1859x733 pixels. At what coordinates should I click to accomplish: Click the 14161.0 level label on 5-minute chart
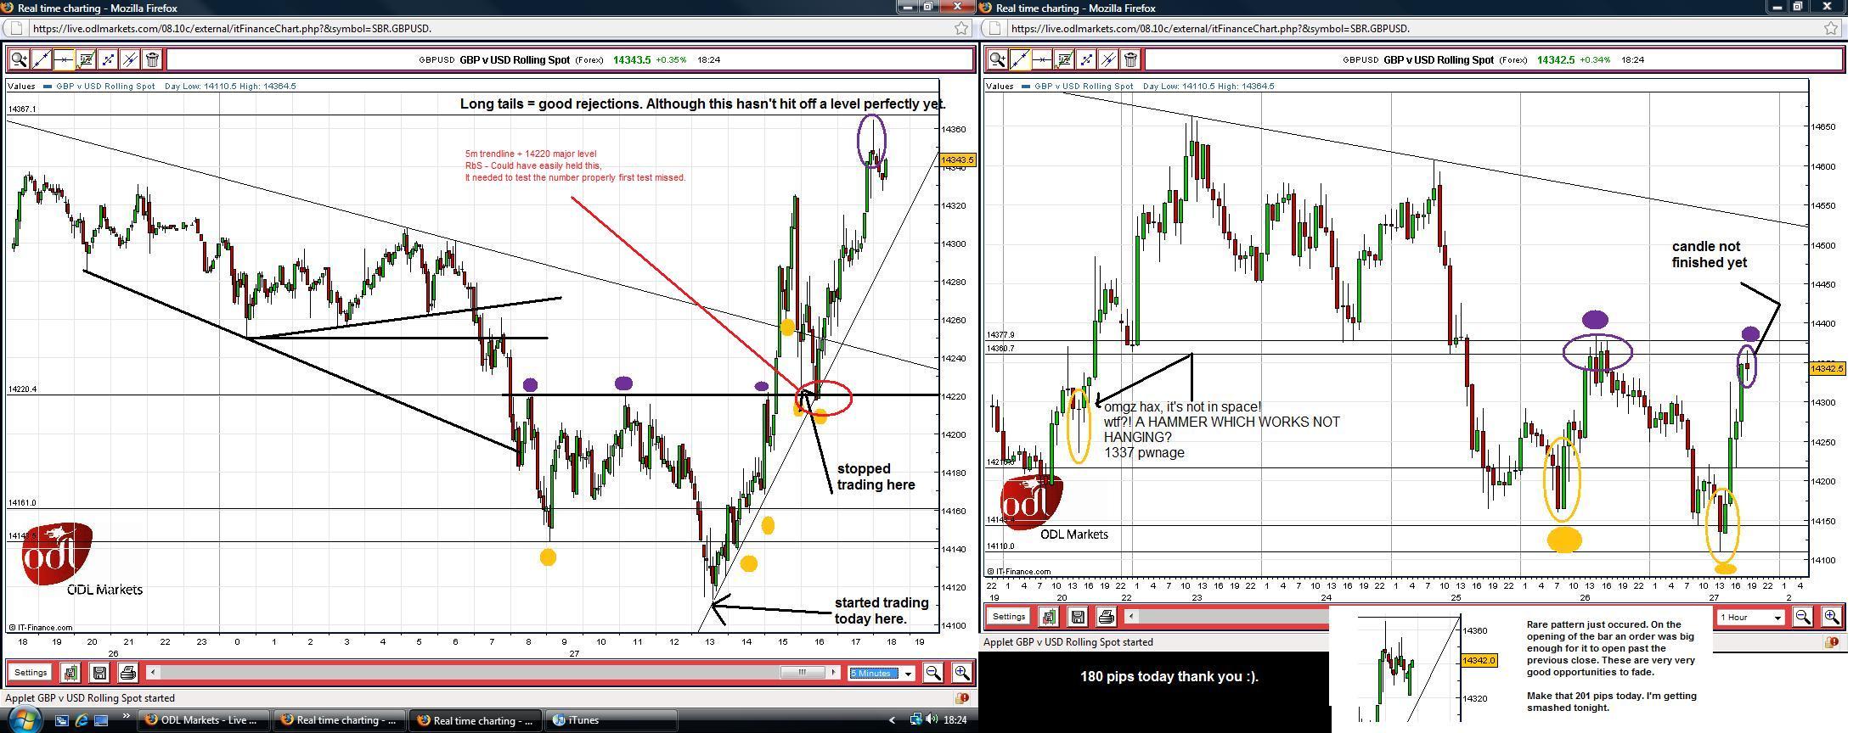click(x=23, y=503)
